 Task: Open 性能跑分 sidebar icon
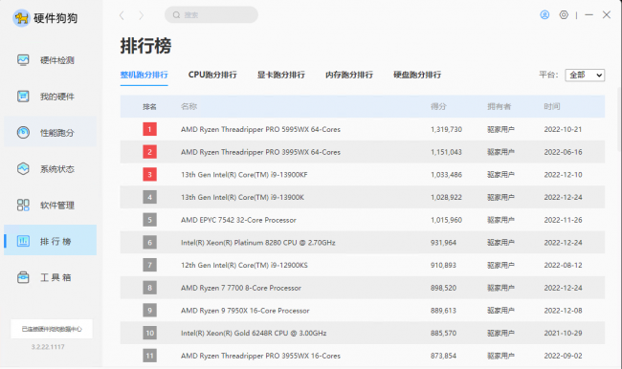point(23,132)
